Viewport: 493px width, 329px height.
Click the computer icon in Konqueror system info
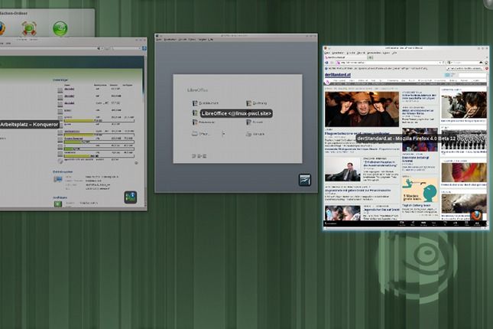coord(58,179)
